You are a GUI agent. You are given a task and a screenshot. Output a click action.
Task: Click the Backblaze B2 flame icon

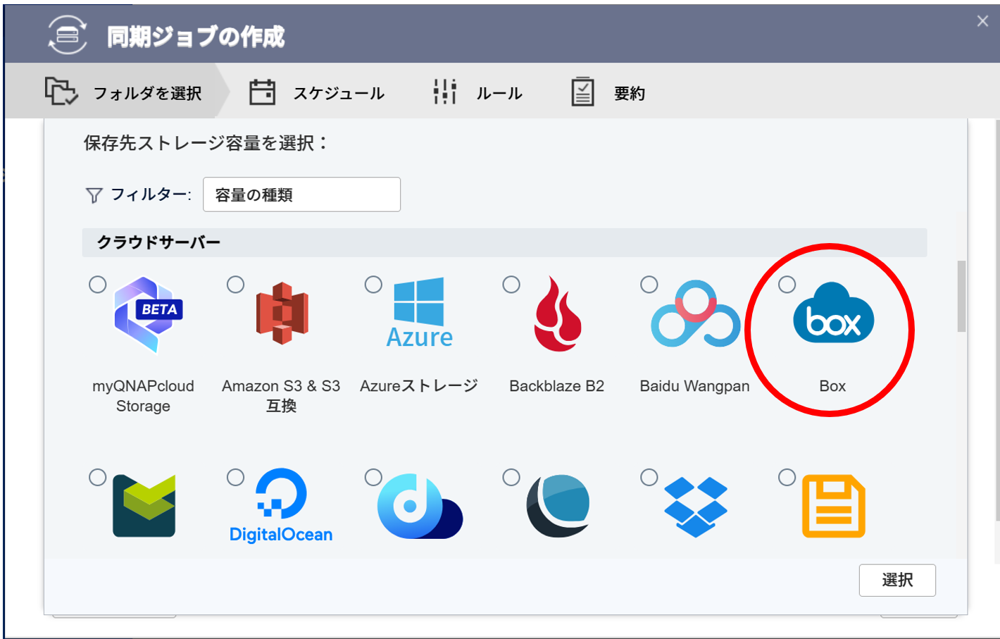pyautogui.click(x=557, y=314)
